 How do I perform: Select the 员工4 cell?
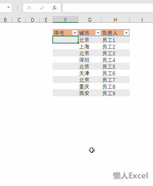click(x=115, y=60)
